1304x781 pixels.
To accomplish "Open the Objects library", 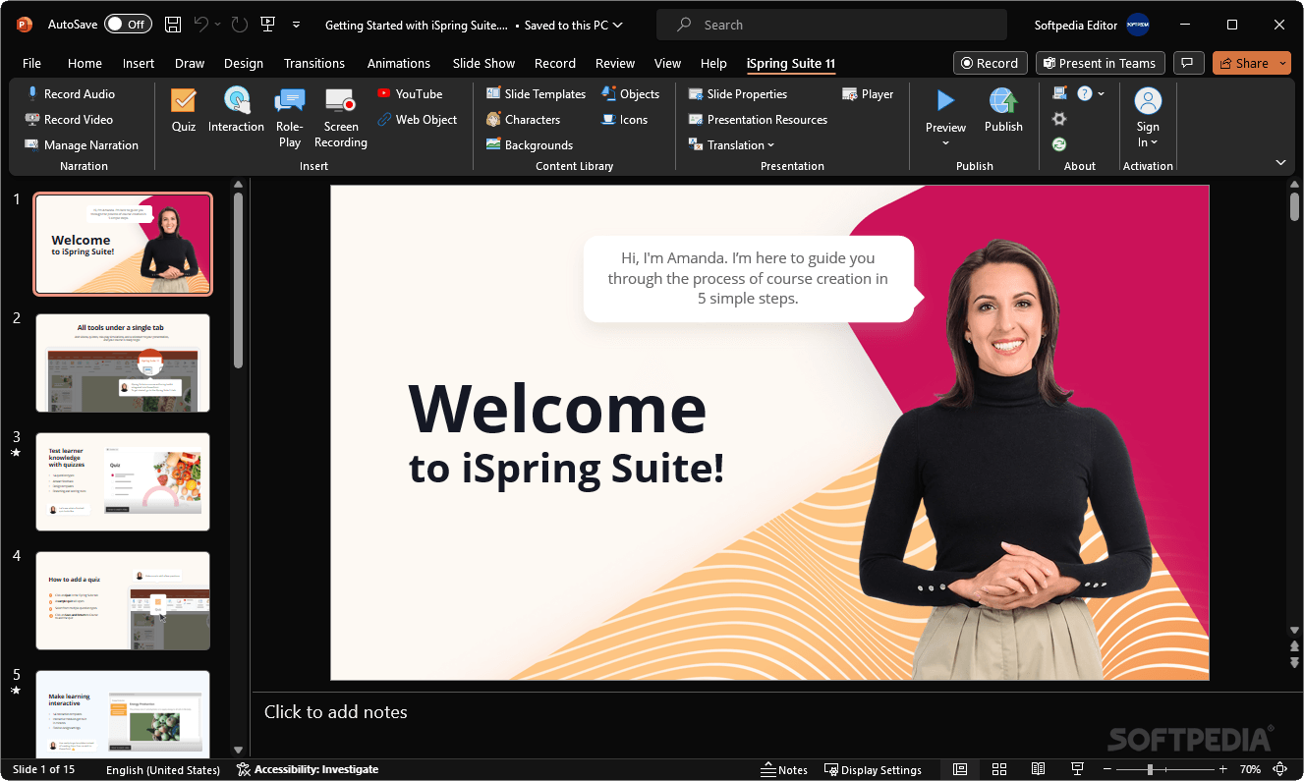I will pos(630,93).
